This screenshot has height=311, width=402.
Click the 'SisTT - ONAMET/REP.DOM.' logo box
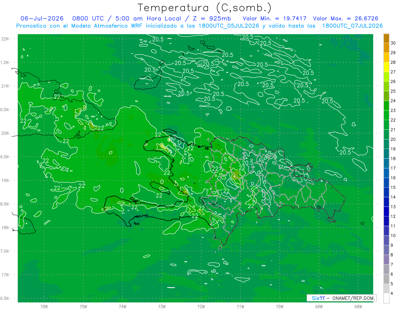341,298
